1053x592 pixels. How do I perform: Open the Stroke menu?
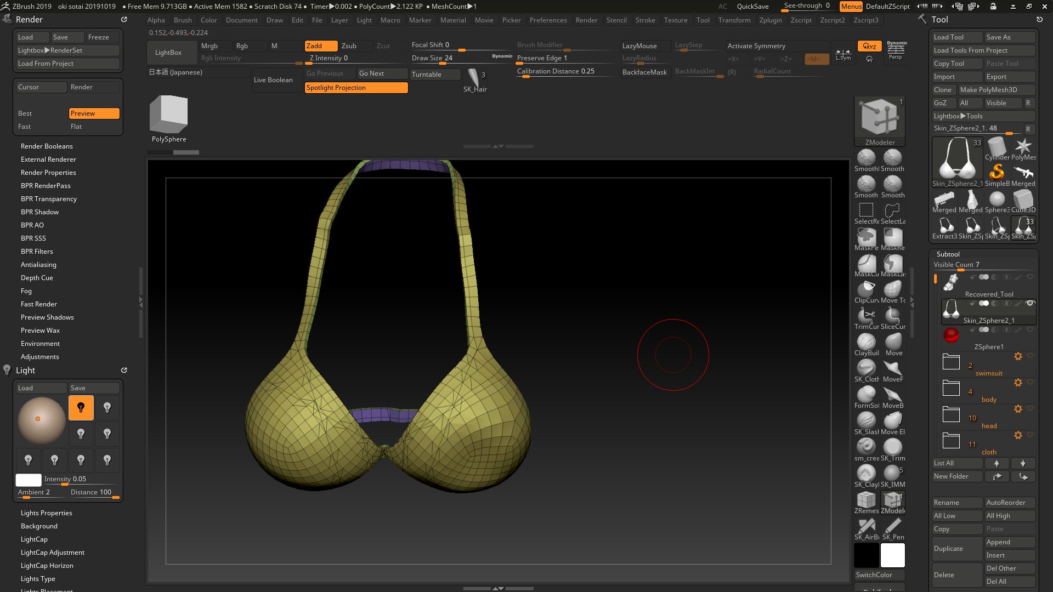645,20
